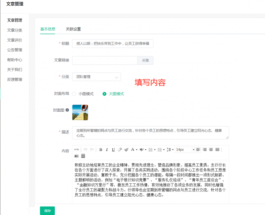Image resolution: width=265 pixels, height=215 pixels.
Task: Expand the ordered list style dropdown
Action: click(155, 150)
